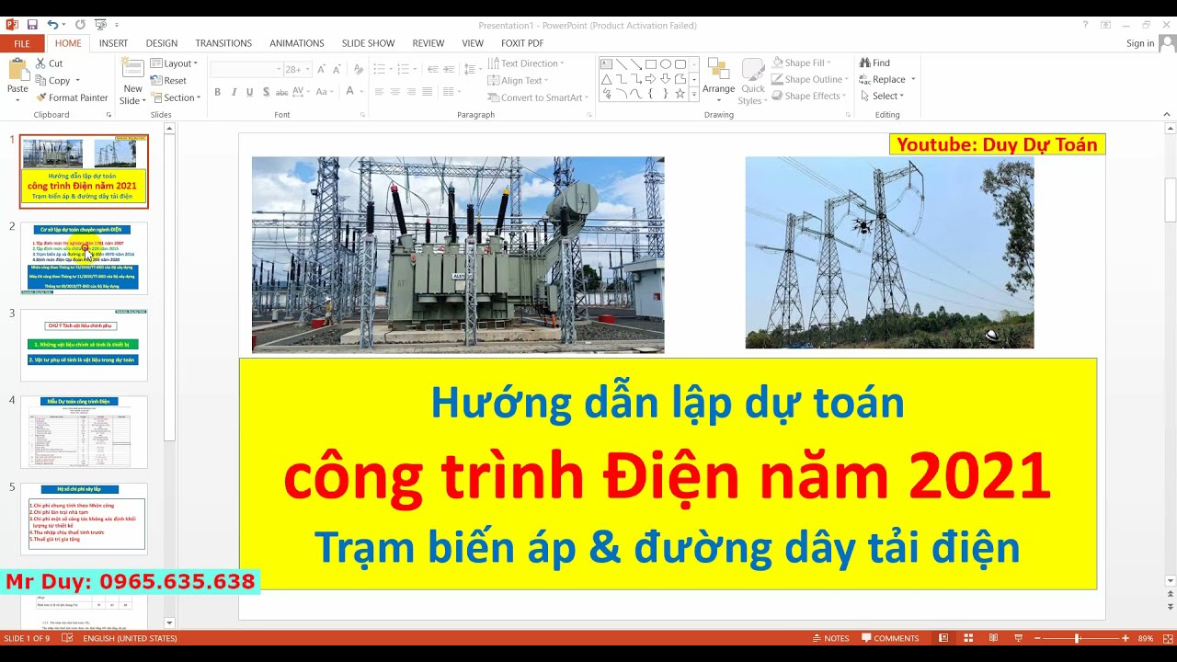The image size is (1177, 662).
Task: Select slide 4 thumbnail Mẫu Dự toán
Action: click(84, 431)
